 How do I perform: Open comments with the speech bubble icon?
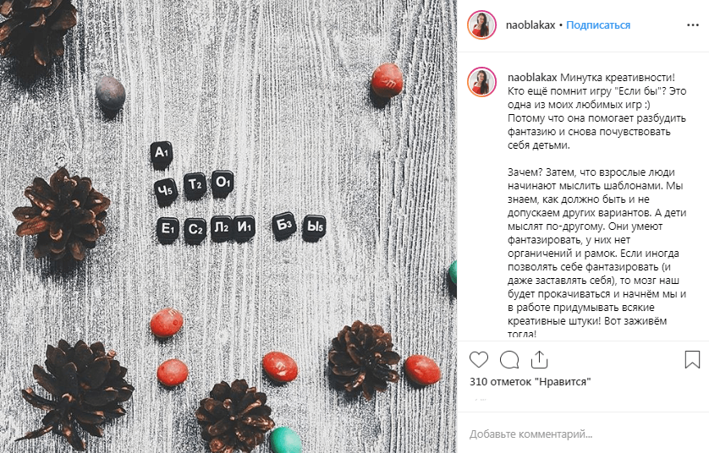(x=509, y=360)
